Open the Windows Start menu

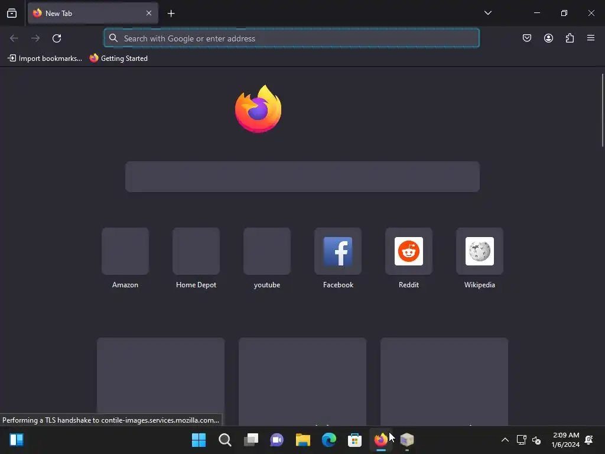point(199,440)
